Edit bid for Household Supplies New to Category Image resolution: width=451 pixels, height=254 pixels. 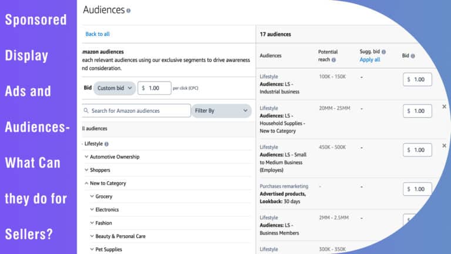[x=418, y=111]
